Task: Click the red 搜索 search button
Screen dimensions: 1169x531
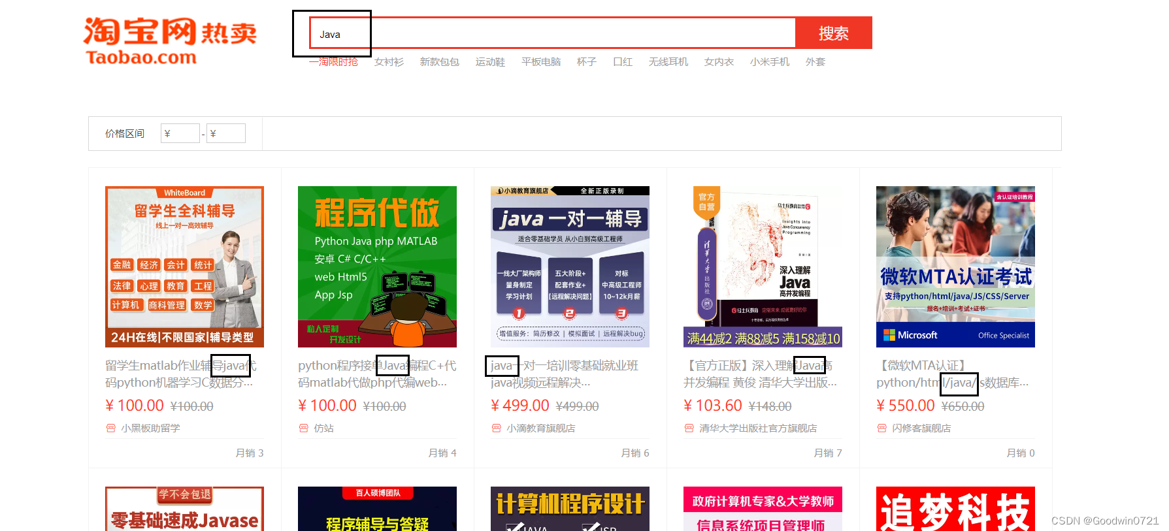Action: [x=834, y=33]
